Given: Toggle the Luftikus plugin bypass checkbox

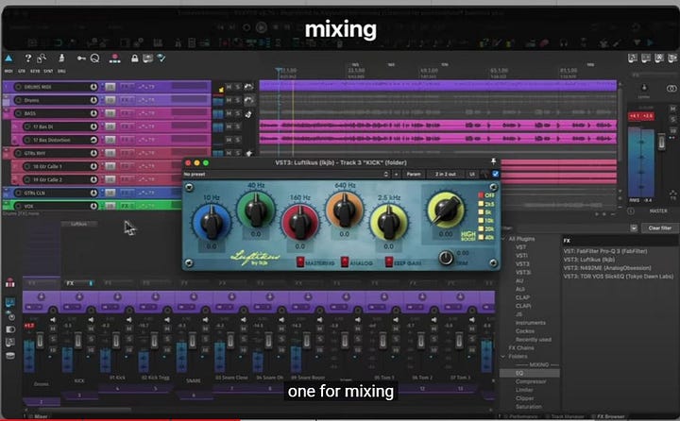Looking at the screenshot, I should (x=495, y=174).
